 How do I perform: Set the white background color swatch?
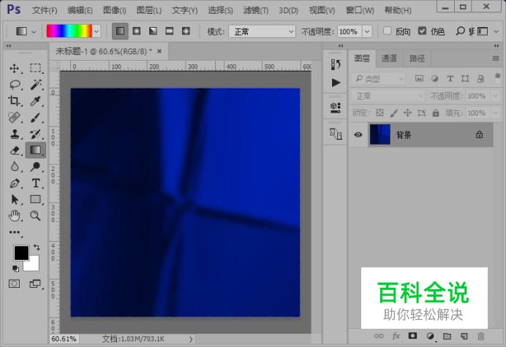[x=34, y=265]
